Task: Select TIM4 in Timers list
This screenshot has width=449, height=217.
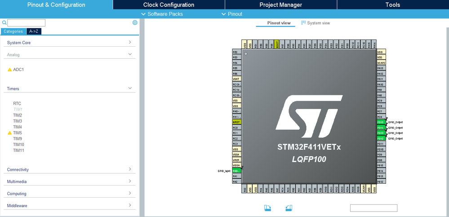Action: (x=18, y=127)
